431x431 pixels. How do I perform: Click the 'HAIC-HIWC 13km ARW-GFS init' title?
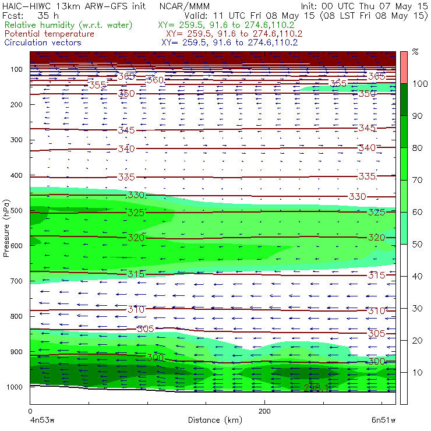point(73,6)
